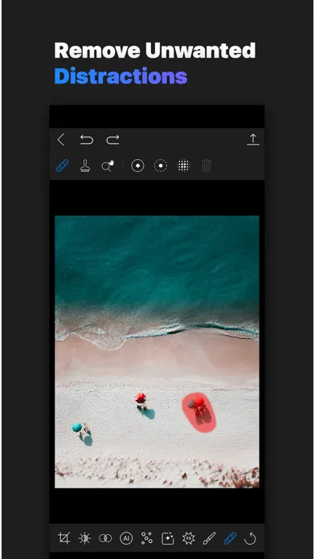The image size is (315, 559).
Task: Pick the solid circle brush mode
Action: [x=137, y=165]
